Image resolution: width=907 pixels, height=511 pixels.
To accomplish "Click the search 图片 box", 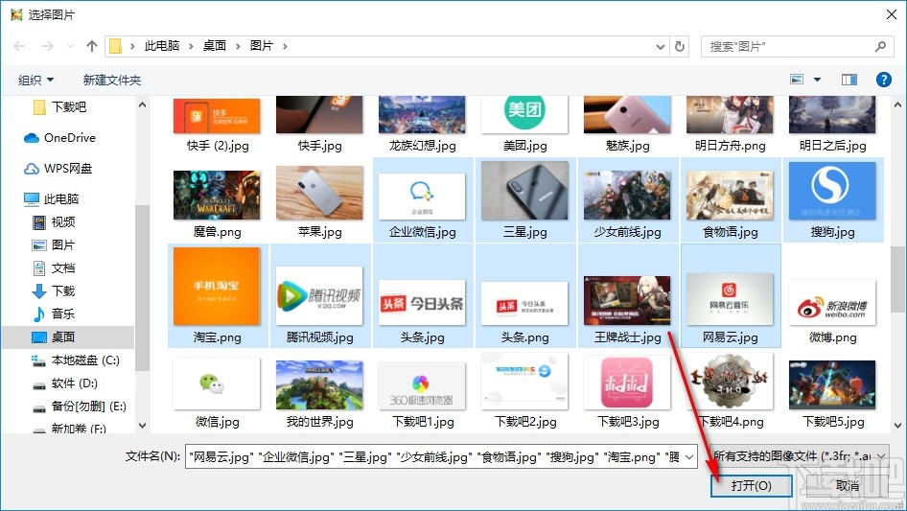I will [796, 46].
